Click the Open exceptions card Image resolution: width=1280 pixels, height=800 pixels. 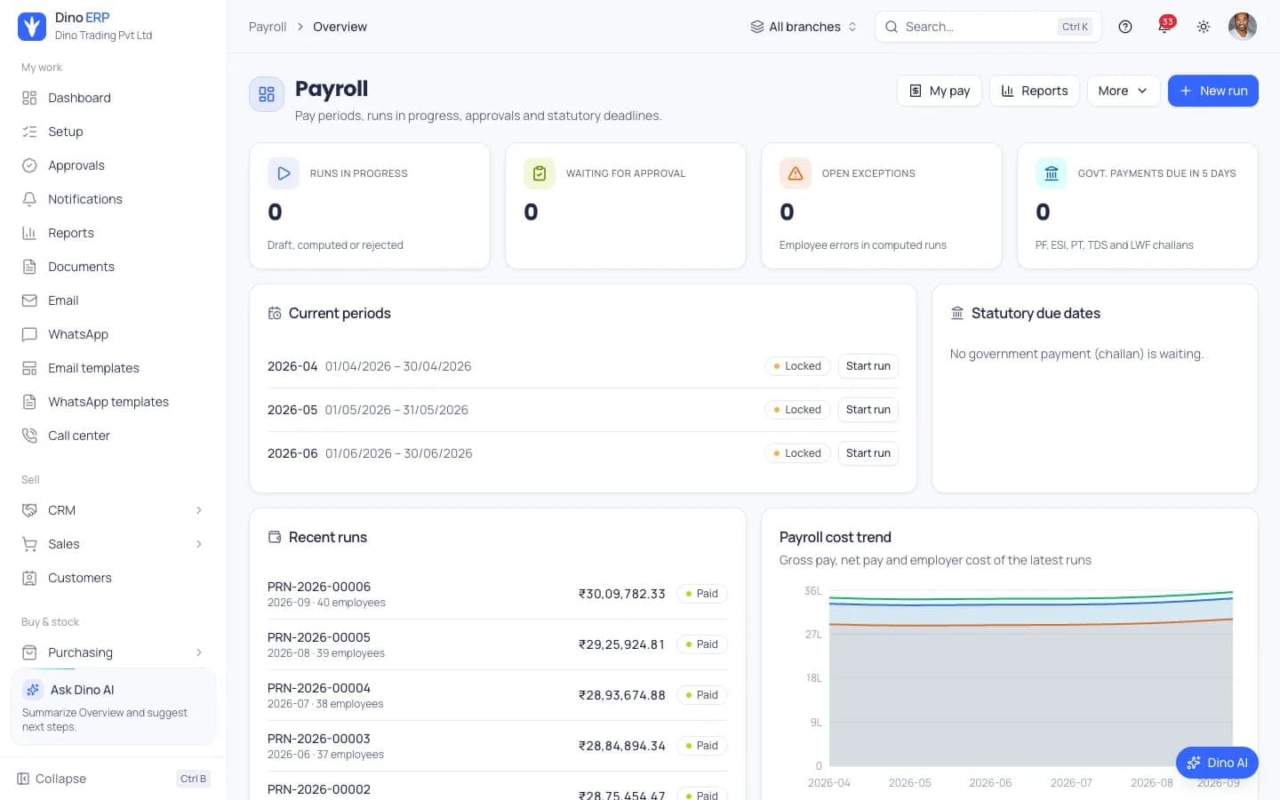pos(882,206)
